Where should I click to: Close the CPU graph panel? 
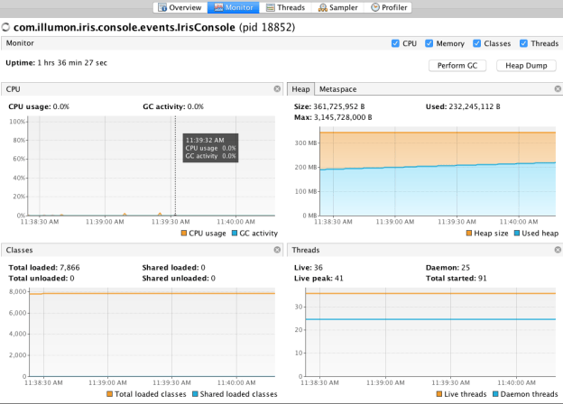pyautogui.click(x=277, y=89)
